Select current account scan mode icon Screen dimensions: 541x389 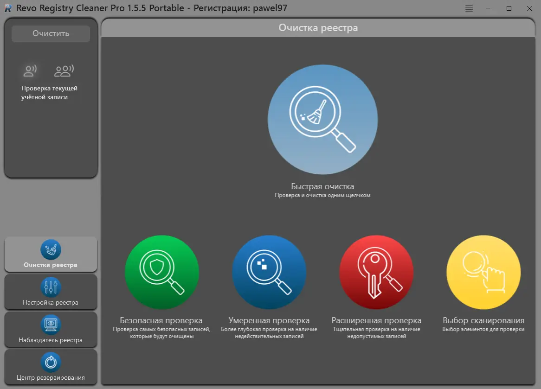29,70
